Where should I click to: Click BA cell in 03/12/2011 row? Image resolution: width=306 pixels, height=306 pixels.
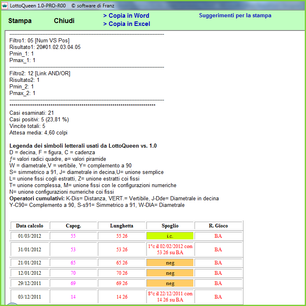[218, 297]
